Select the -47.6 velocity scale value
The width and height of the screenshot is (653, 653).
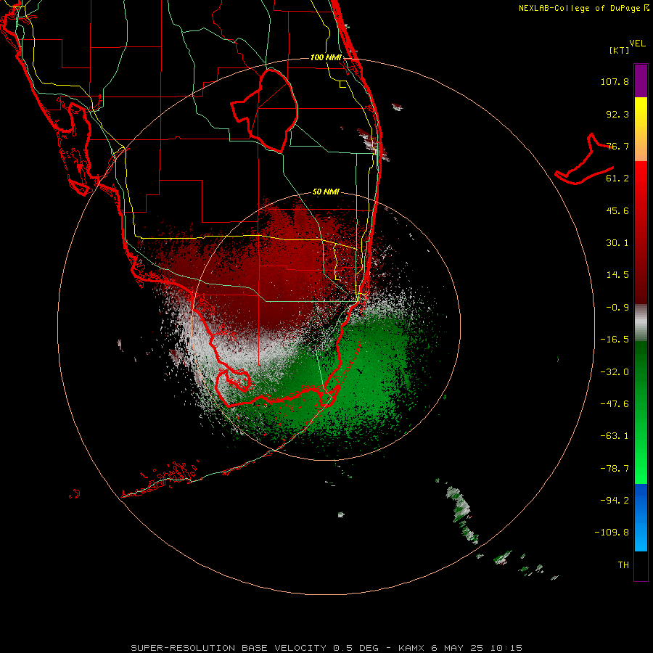point(615,404)
